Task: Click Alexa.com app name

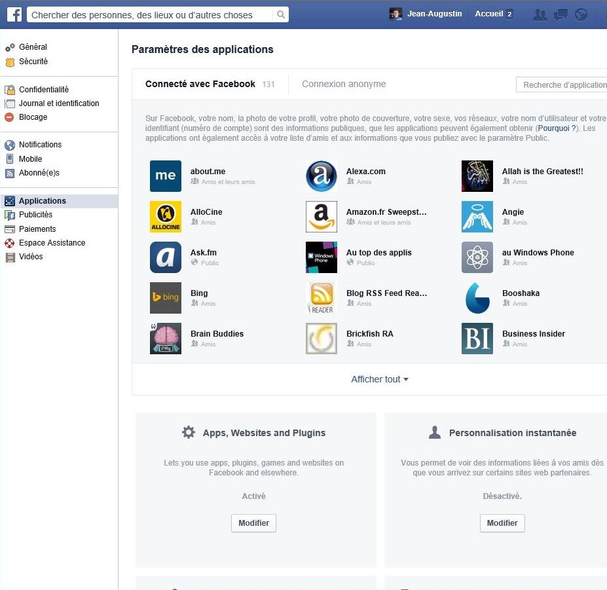Action: click(366, 171)
